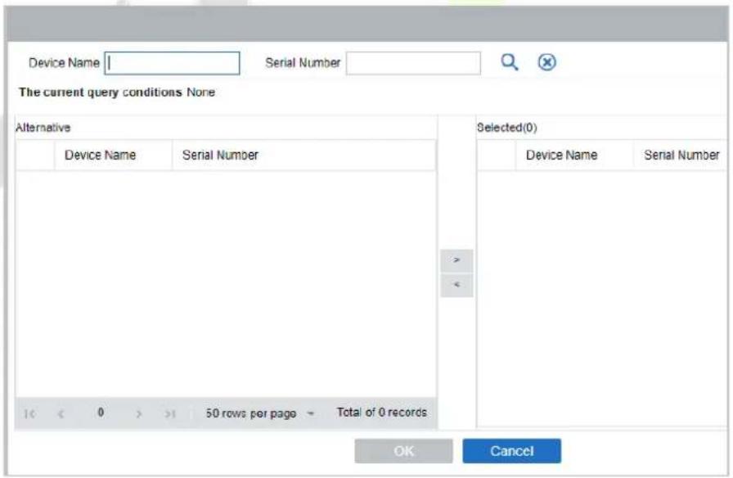
Task: Click the Alternative panel label
Action: coord(43,127)
